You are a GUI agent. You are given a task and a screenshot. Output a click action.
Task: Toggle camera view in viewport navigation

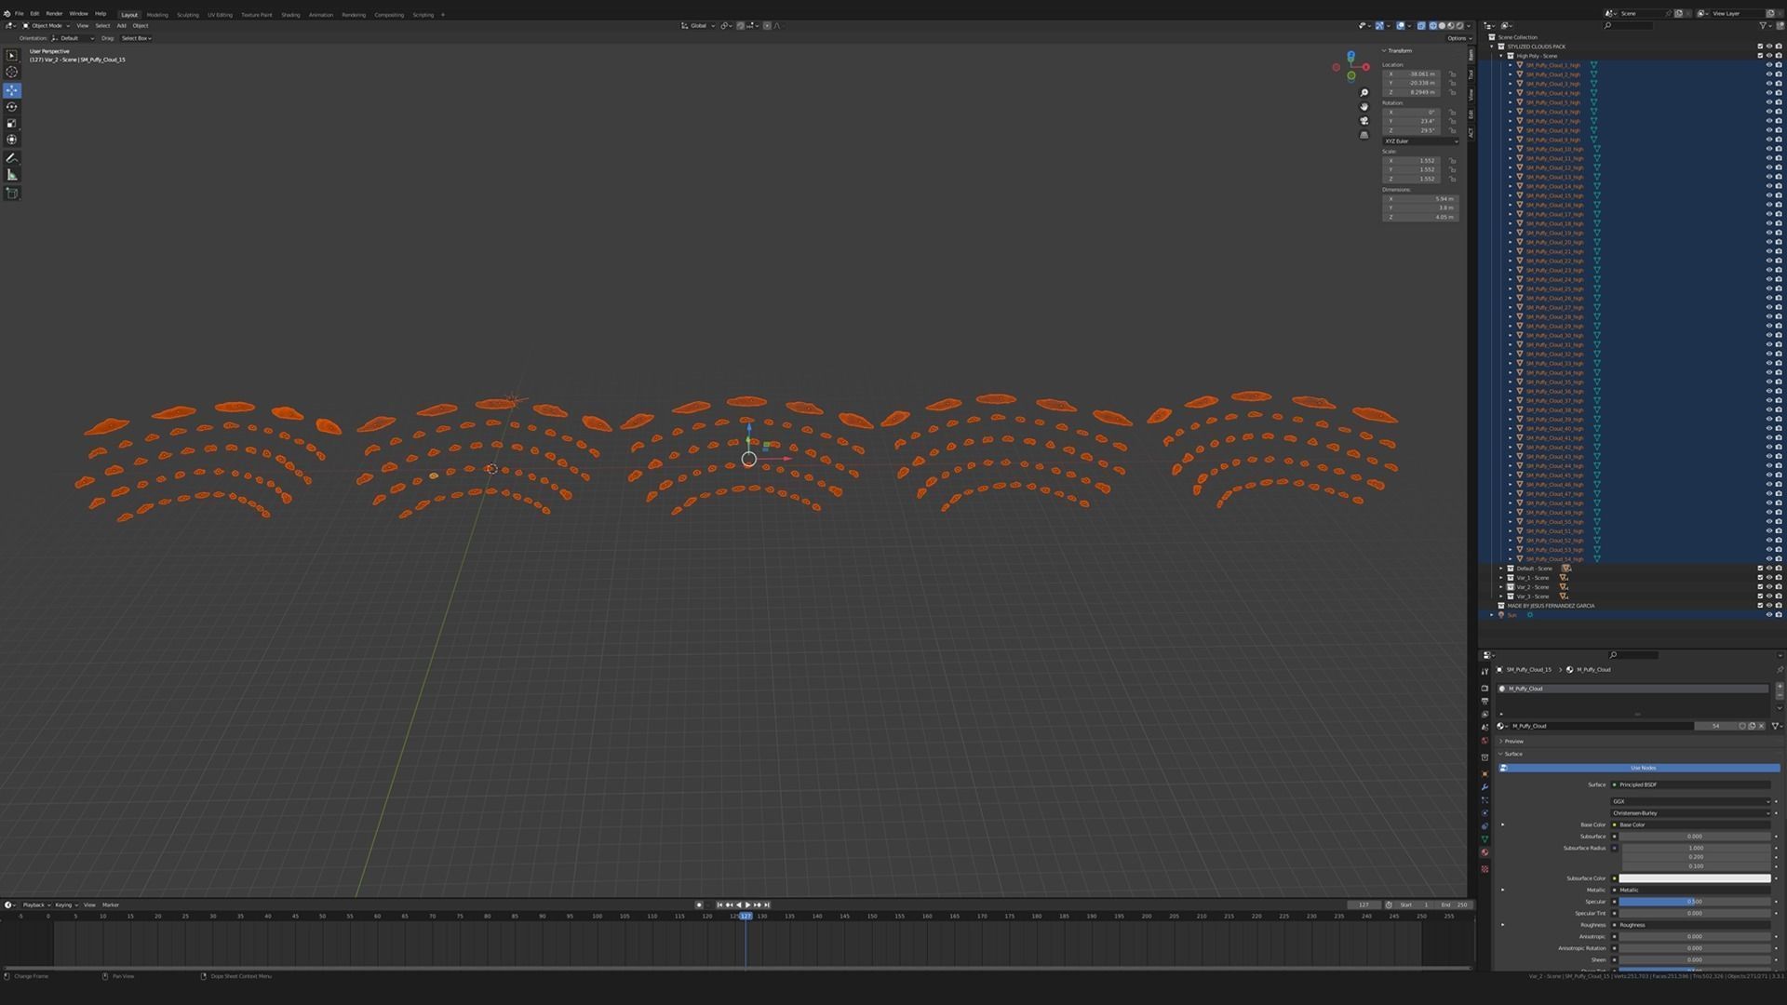point(1364,121)
